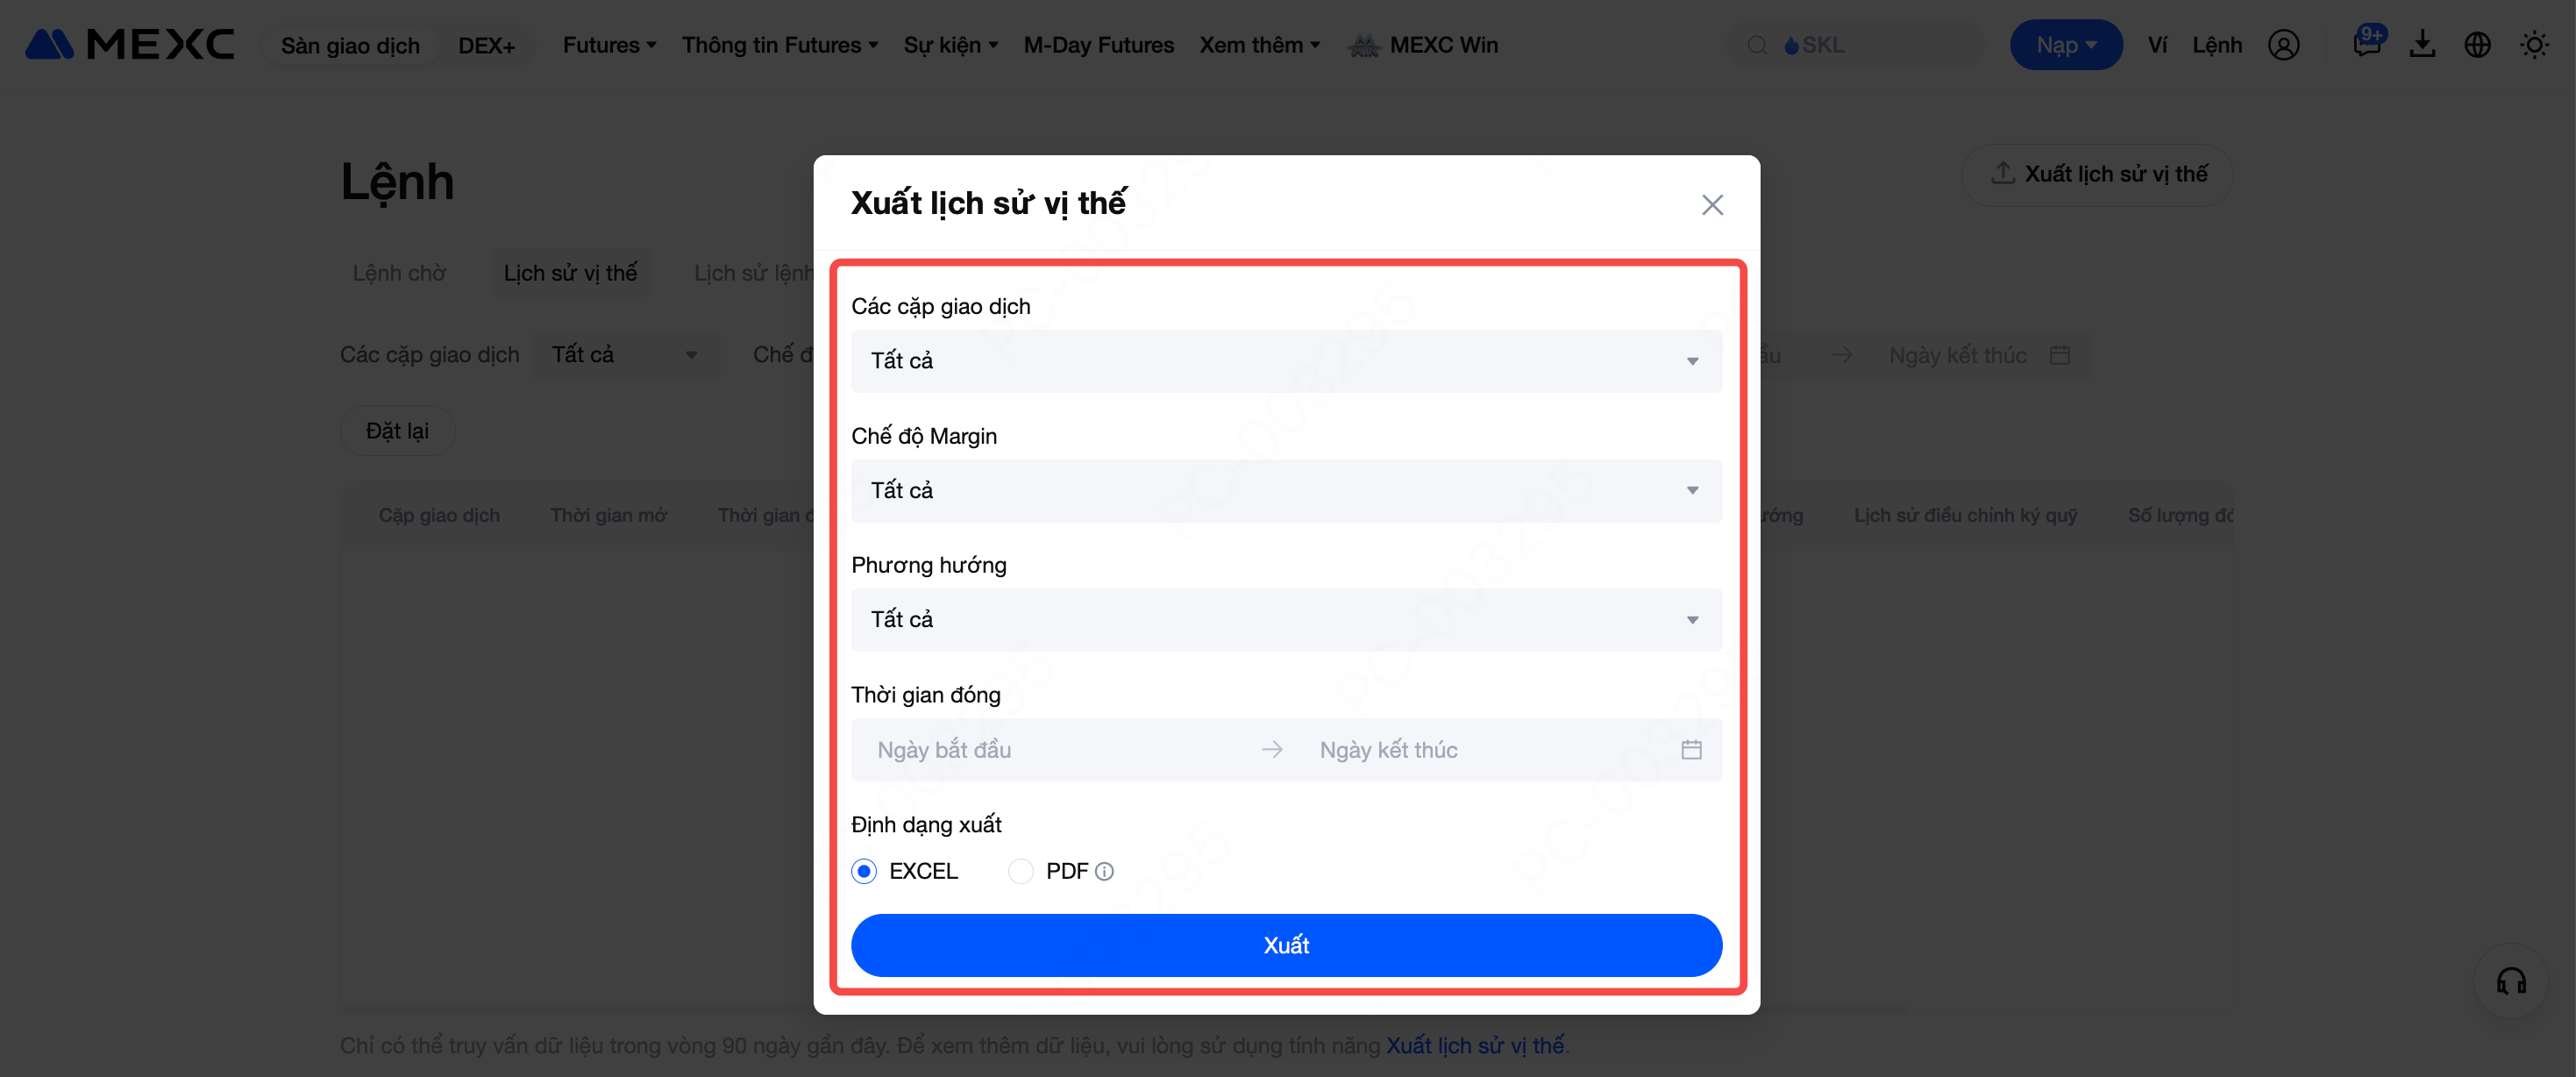Click the download app icon
2576x1077 pixels.
click(x=2421, y=45)
